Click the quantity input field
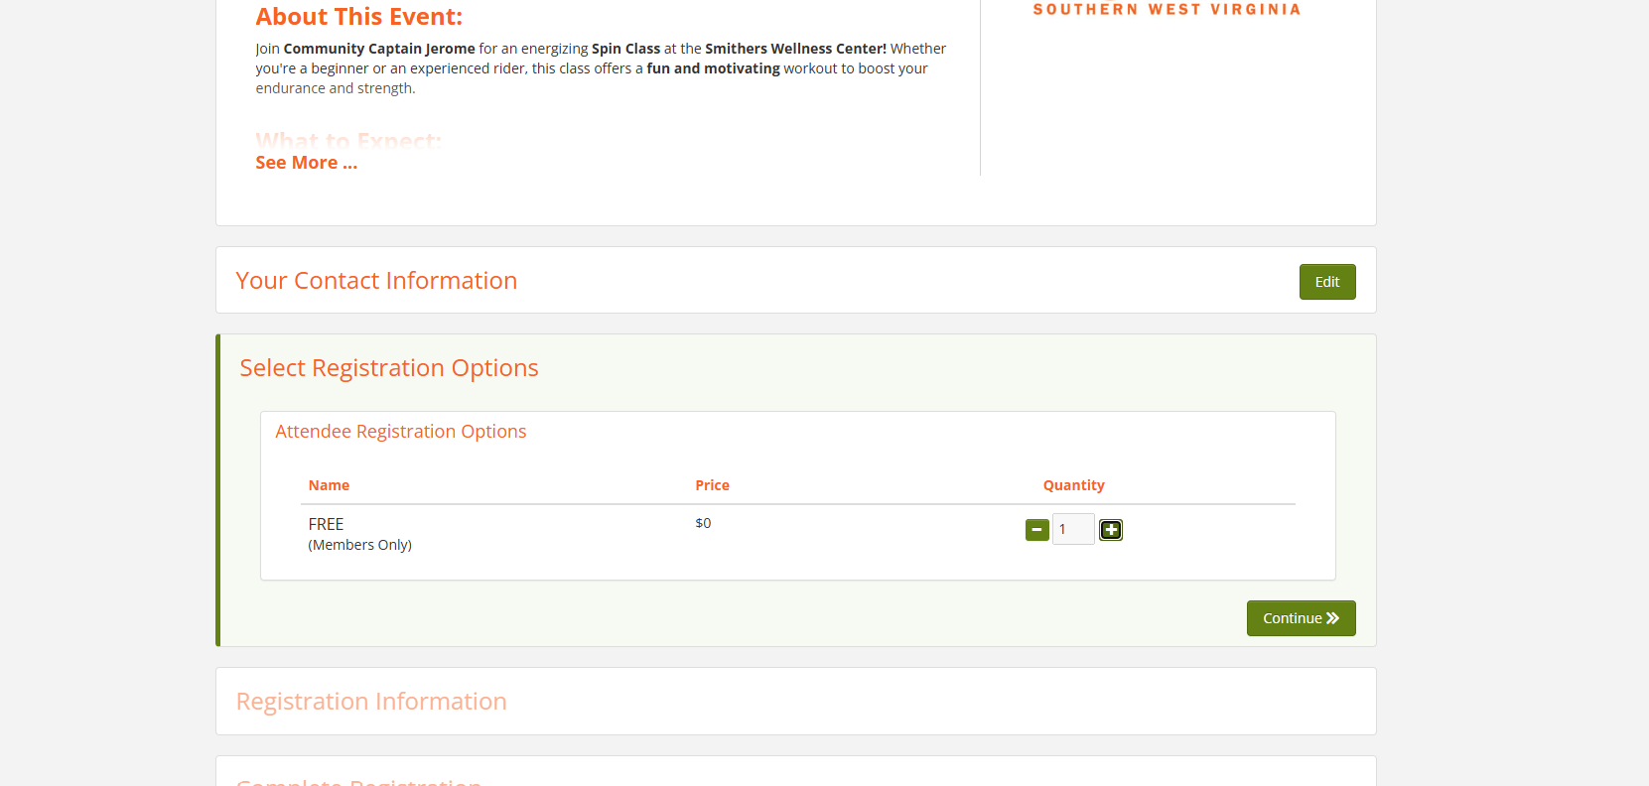 click(x=1072, y=529)
